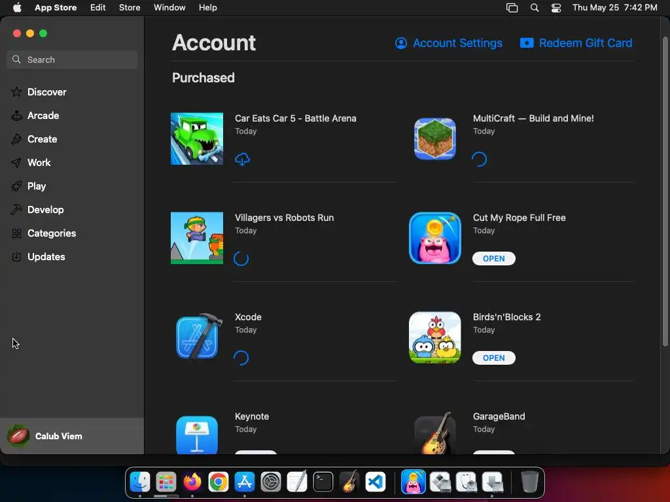Click the overlapping windows icon in the menu bar

(512, 8)
